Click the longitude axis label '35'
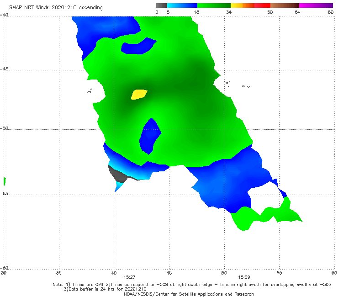 [58, 273]
